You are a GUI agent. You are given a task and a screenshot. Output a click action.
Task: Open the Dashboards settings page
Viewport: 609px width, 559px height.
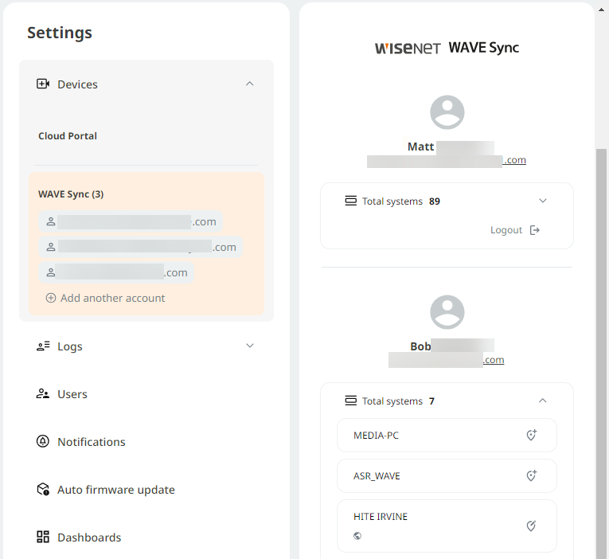89,537
